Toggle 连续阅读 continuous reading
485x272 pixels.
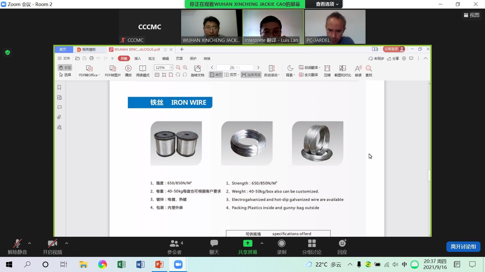click(x=251, y=75)
